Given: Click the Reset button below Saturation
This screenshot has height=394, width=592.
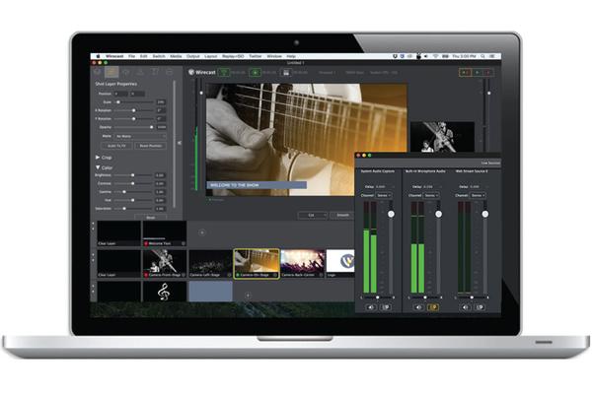Looking at the screenshot, I should tap(151, 218).
